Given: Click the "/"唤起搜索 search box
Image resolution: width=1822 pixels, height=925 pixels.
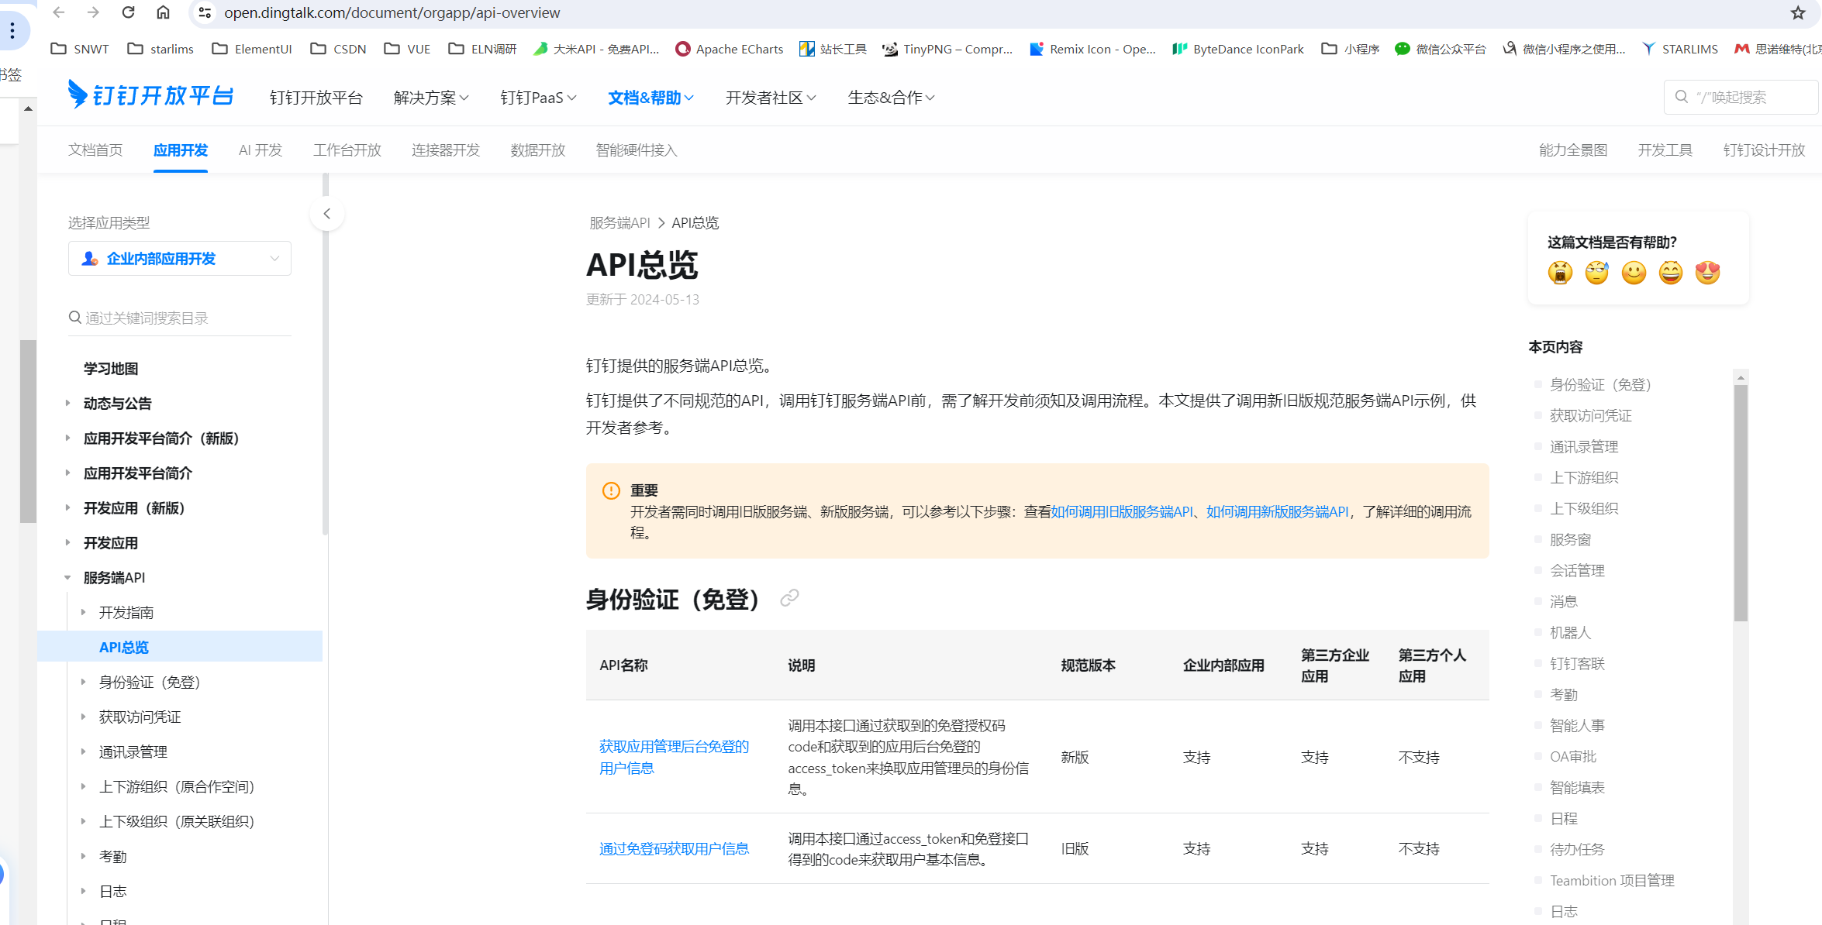Looking at the screenshot, I should (1741, 97).
